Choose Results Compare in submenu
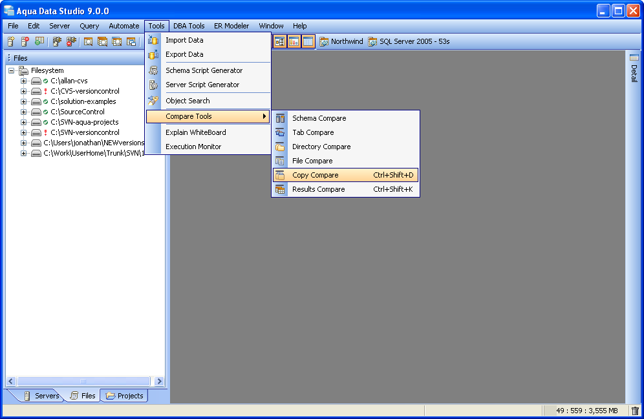644x419 pixels. point(345,189)
